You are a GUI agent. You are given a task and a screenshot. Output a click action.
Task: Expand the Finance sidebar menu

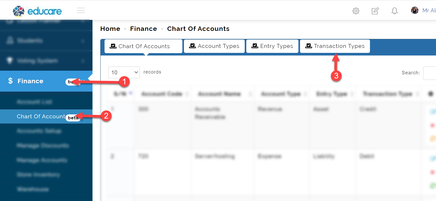46,81
